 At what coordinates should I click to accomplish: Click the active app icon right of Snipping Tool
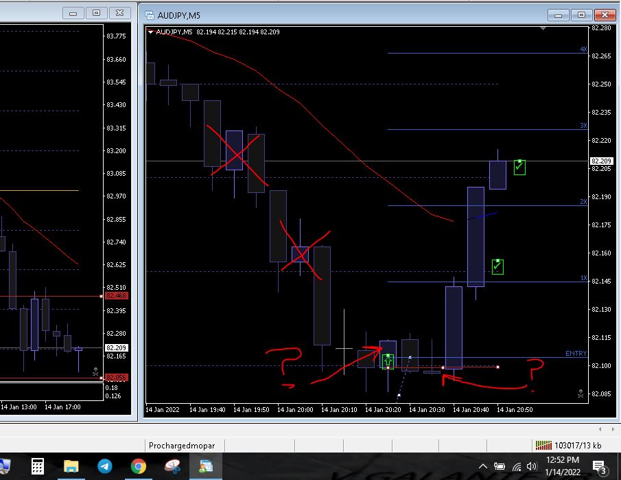click(206, 466)
